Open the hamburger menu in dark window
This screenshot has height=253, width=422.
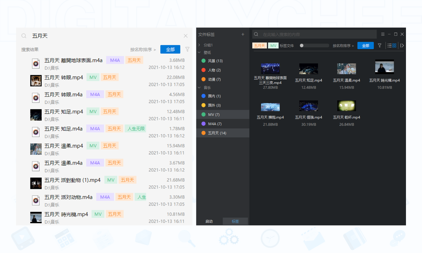coord(383,34)
